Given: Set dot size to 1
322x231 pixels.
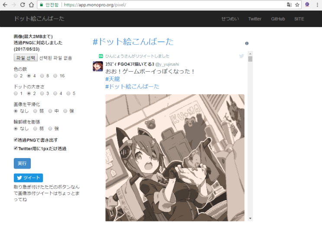Looking at the screenshot, I should (16, 93).
